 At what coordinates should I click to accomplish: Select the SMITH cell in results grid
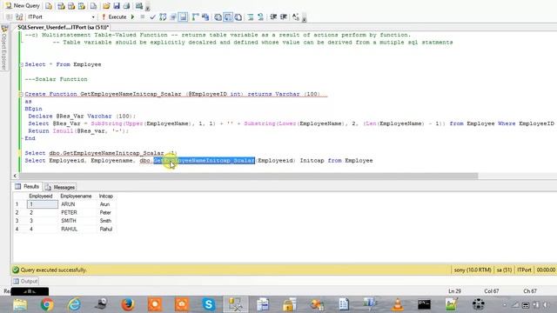click(x=77, y=221)
